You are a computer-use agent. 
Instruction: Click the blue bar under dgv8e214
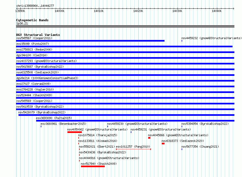coord(125,81)
